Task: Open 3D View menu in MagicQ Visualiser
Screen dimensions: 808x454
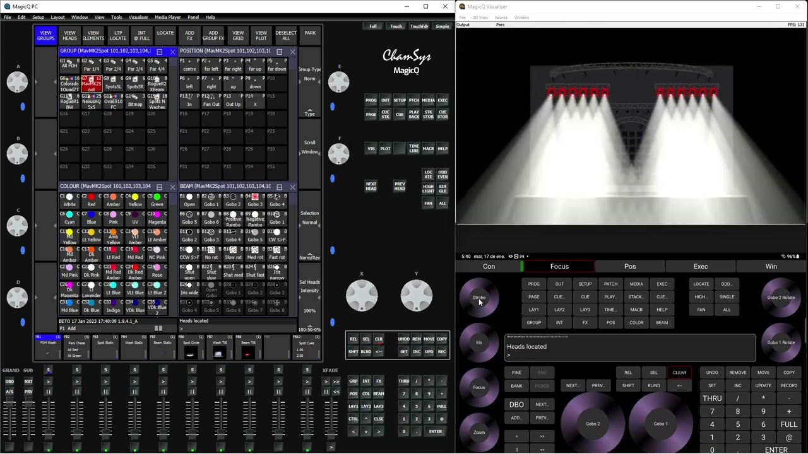Action: tap(480, 17)
